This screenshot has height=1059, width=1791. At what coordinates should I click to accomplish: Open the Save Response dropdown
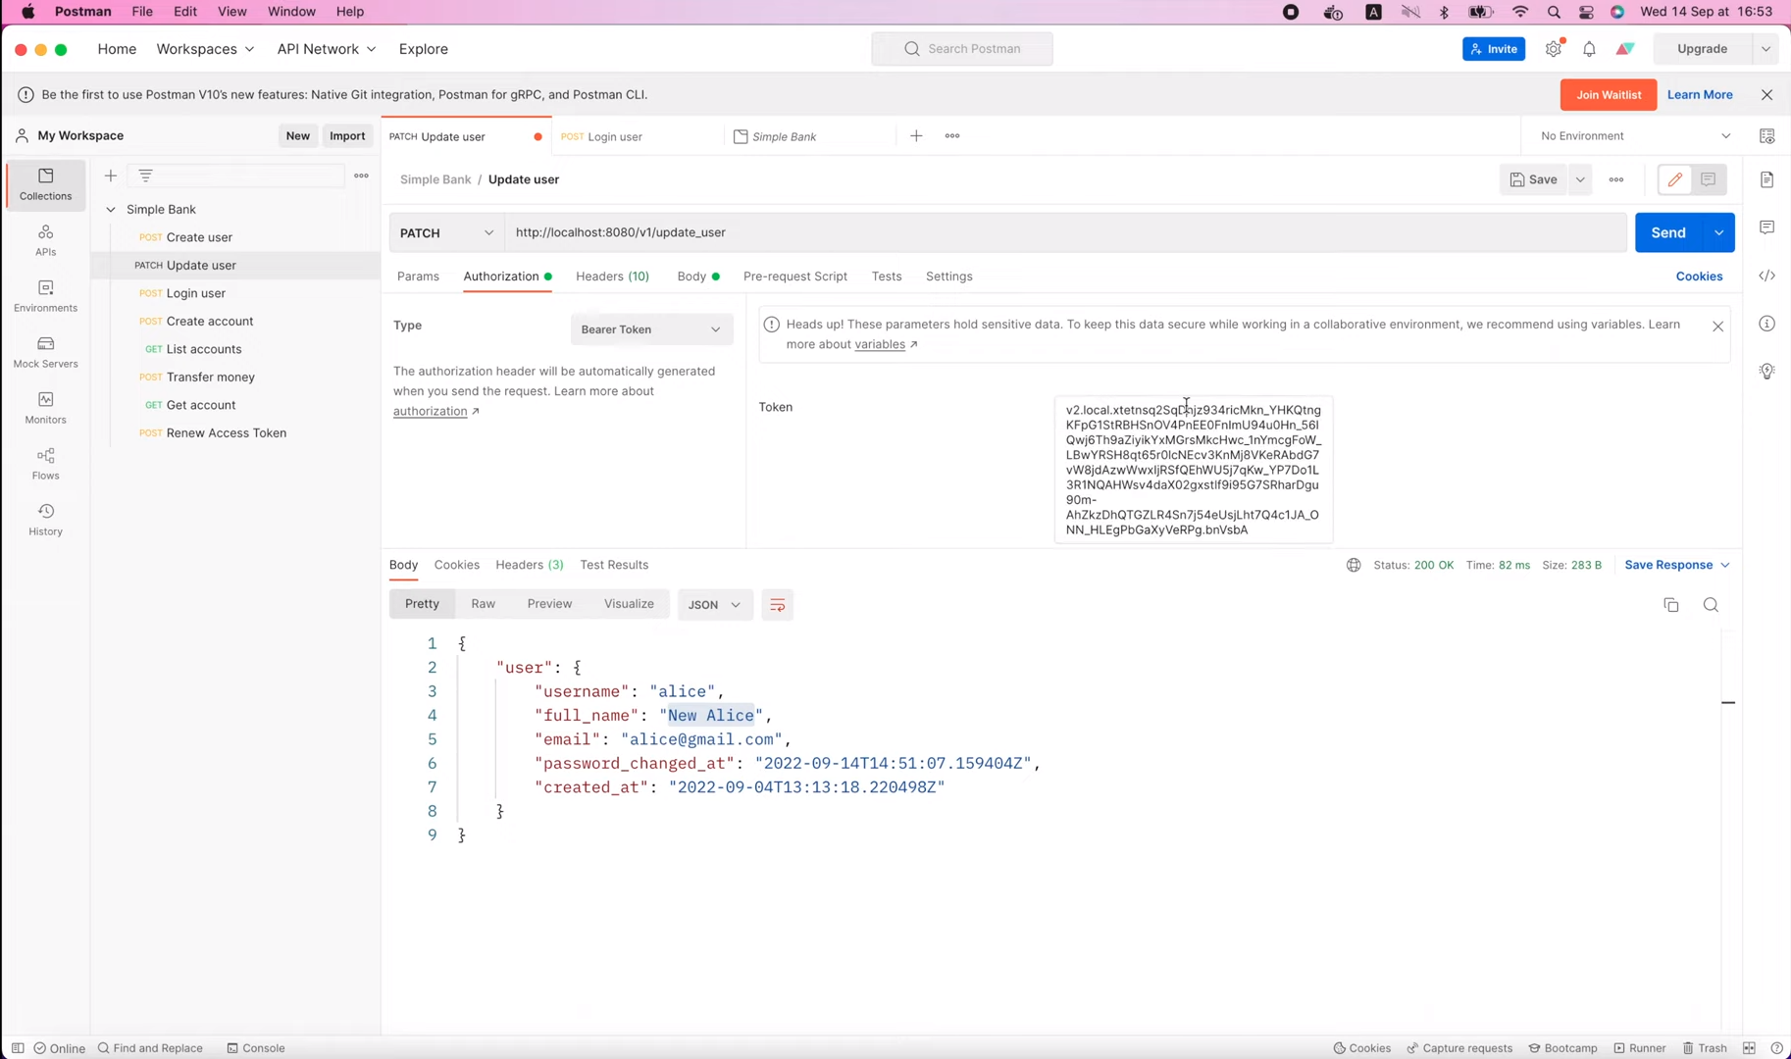[x=1677, y=565]
